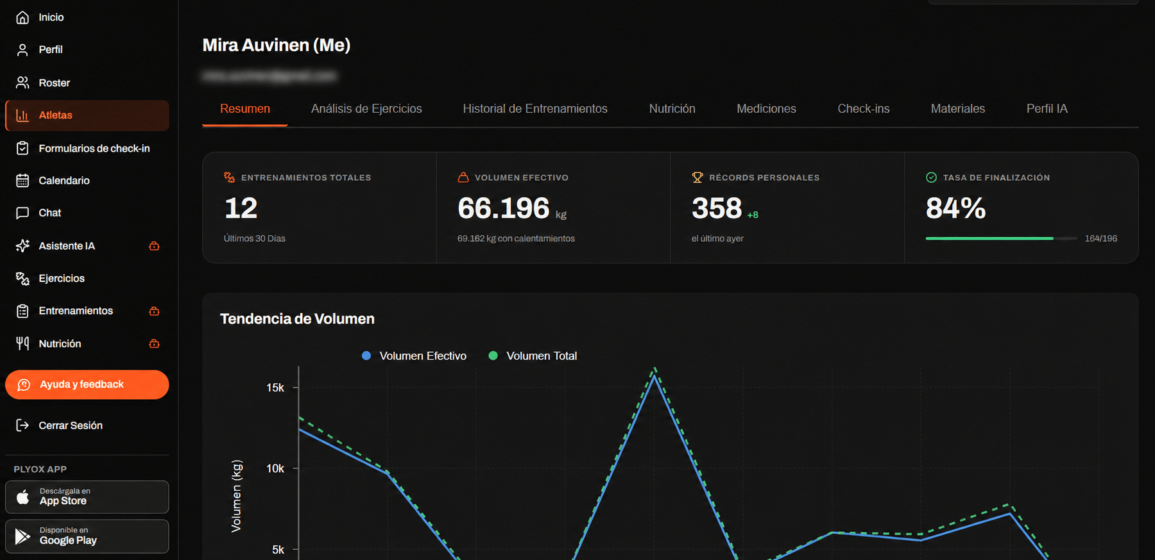Viewport: 1155px width, 560px height.
Task: Open Calendario calendar icon
Action: click(x=22, y=181)
